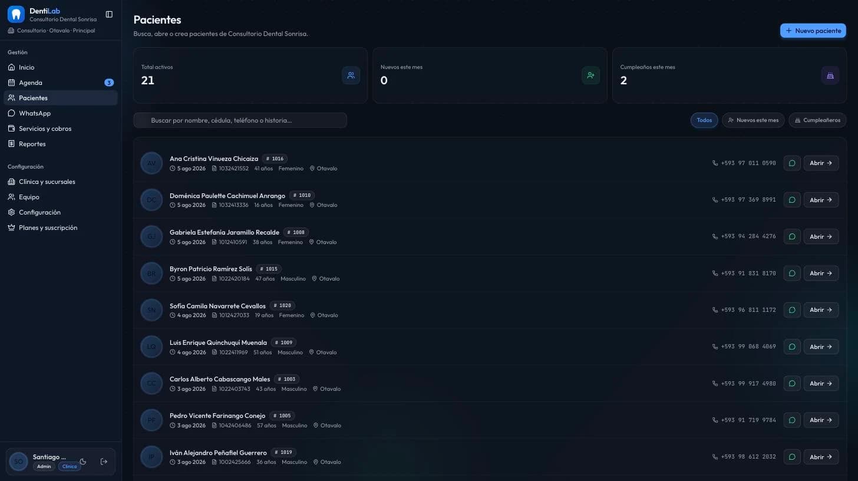The height and width of the screenshot is (481, 858).
Task: Filter patients by Cumpleañeros
Action: click(x=817, y=120)
